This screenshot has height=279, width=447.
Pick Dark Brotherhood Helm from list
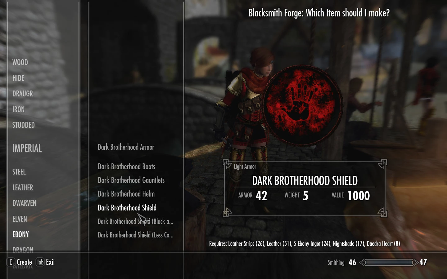point(126,194)
